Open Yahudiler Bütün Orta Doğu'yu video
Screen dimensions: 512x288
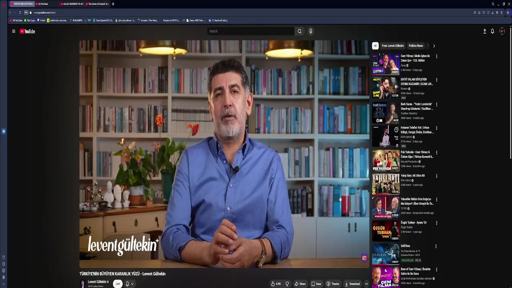(386, 207)
